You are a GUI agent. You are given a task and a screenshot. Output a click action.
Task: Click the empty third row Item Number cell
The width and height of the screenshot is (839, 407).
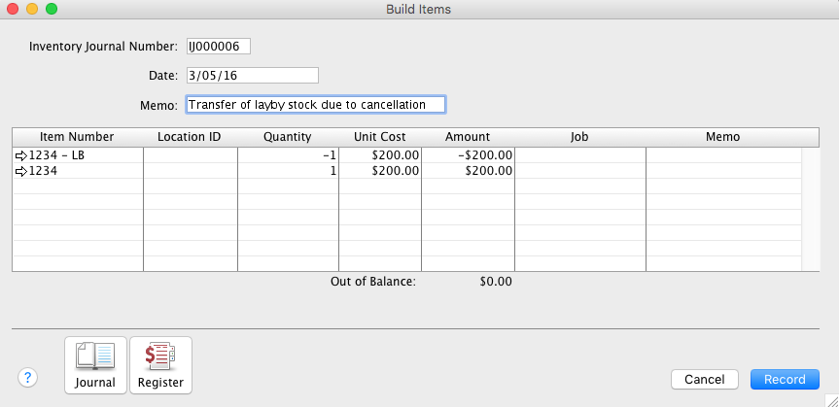(x=77, y=187)
